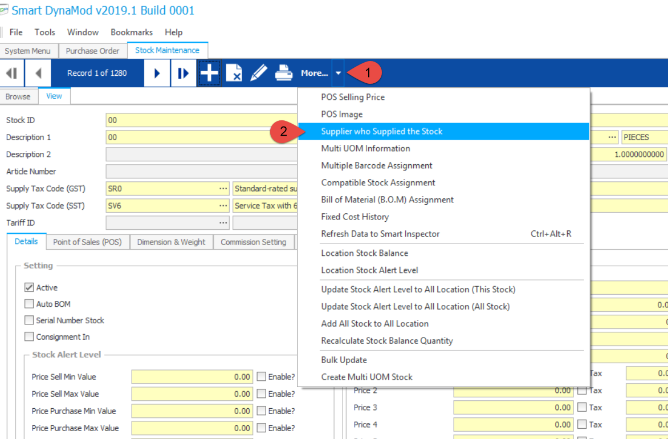Choose Refresh Data to Smart Inspector
Image resolution: width=668 pixels, height=439 pixels.
point(443,234)
